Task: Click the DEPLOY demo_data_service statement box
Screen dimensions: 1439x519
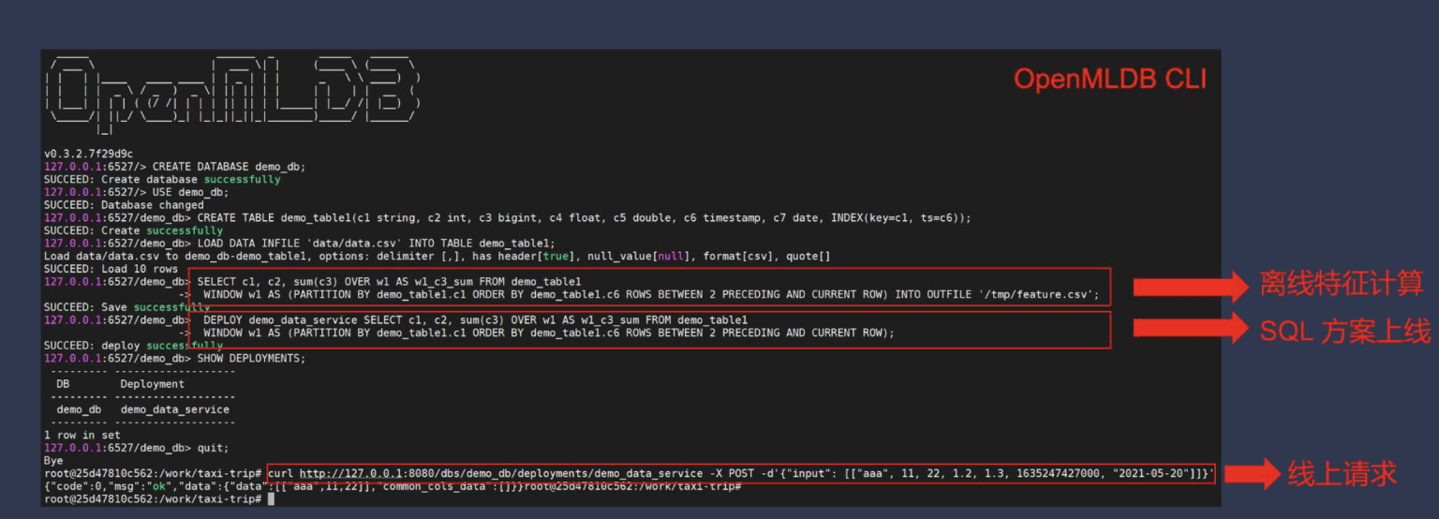Action: (648, 326)
